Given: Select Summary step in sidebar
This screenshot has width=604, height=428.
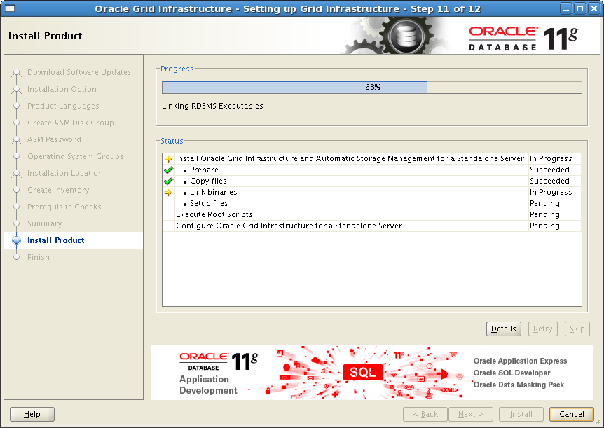Looking at the screenshot, I should pyautogui.click(x=45, y=224).
